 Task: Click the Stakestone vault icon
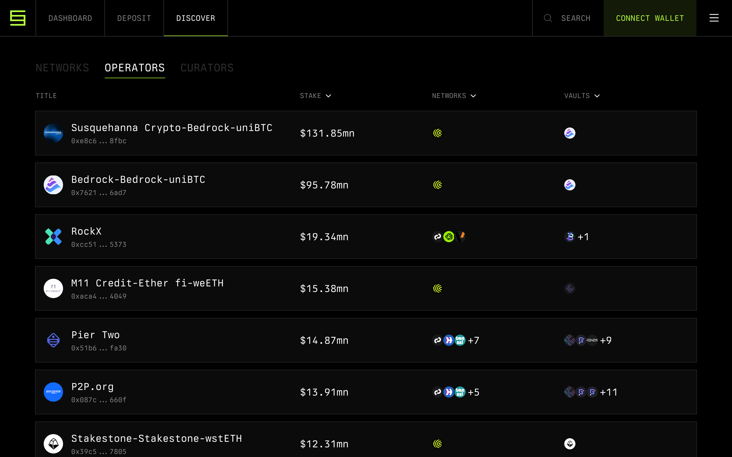(x=570, y=444)
